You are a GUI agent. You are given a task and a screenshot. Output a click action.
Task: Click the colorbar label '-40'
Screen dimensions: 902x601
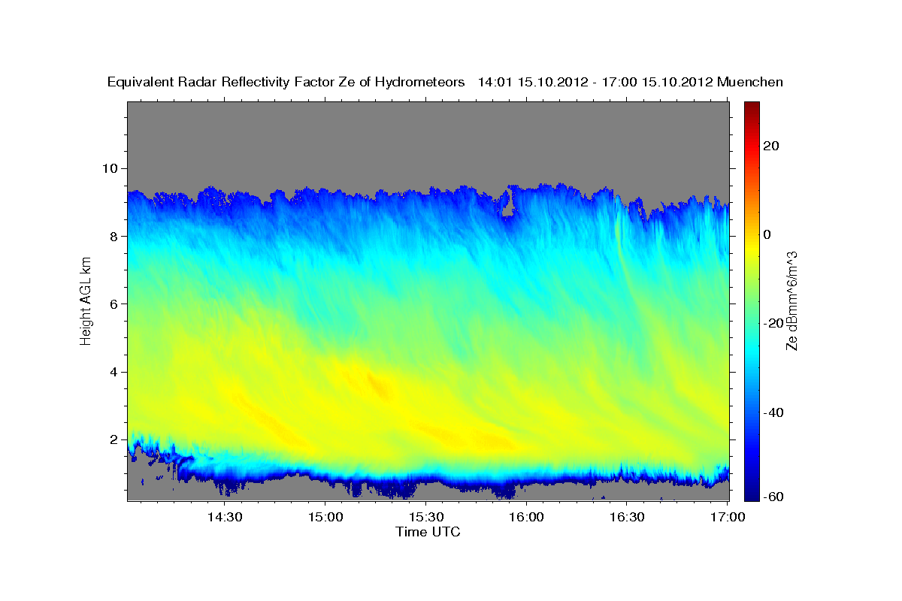[773, 412]
